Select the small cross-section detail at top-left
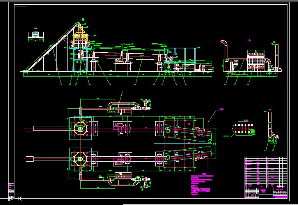 coord(37,36)
